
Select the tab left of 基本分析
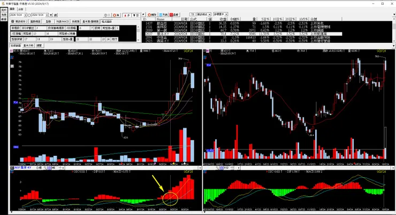pyautogui.click(x=16, y=45)
